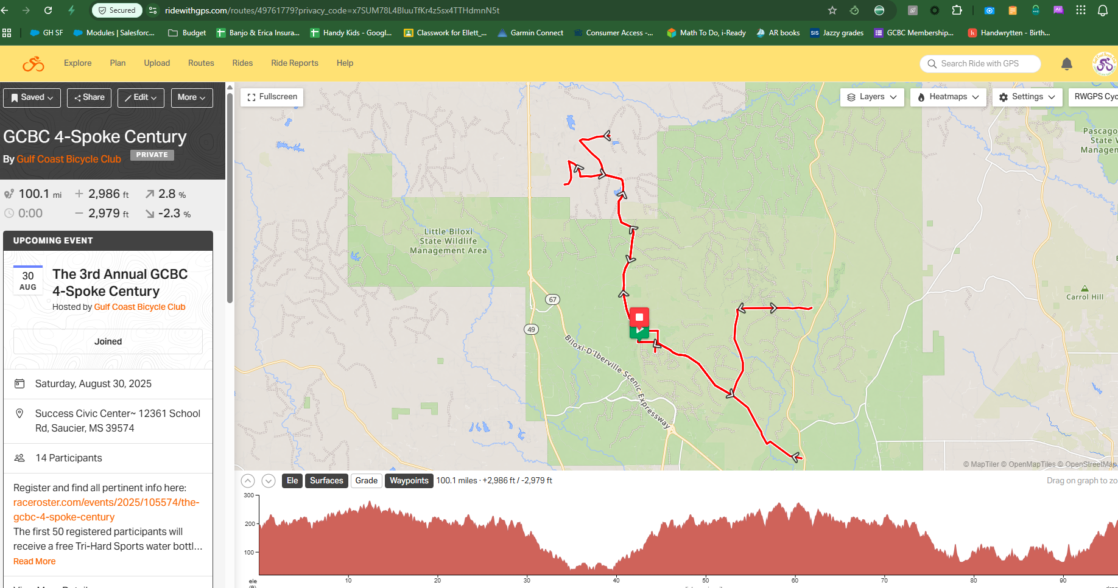Viewport: 1118px width, 588px height.
Task: Open the Heatmaps dropdown
Action: tap(948, 97)
